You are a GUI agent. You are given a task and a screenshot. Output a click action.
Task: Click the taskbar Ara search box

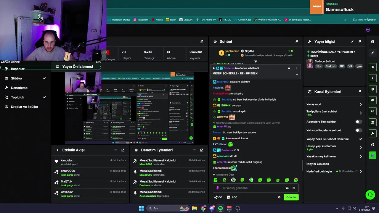[x=168, y=208]
